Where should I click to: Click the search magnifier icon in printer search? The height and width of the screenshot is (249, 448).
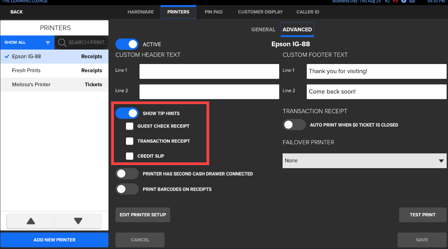62,42
